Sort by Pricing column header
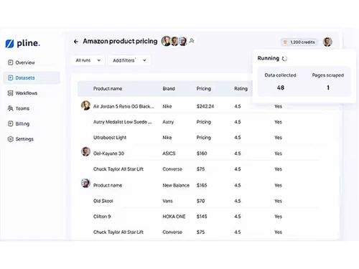This screenshot has width=359, height=269. (204, 89)
